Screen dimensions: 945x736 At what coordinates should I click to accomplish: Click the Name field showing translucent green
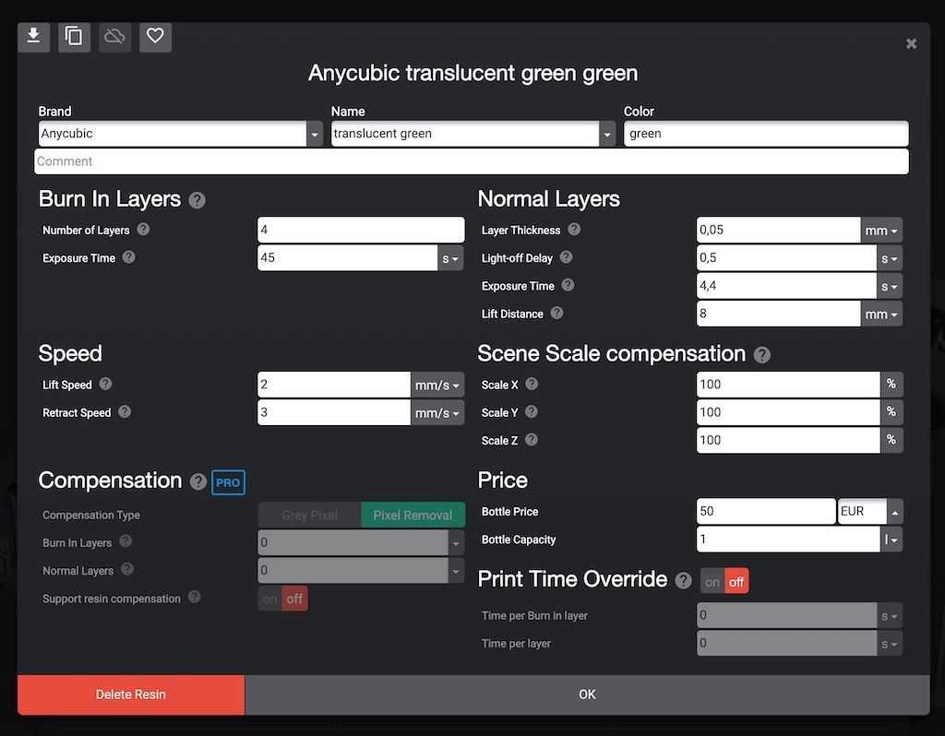tap(465, 134)
